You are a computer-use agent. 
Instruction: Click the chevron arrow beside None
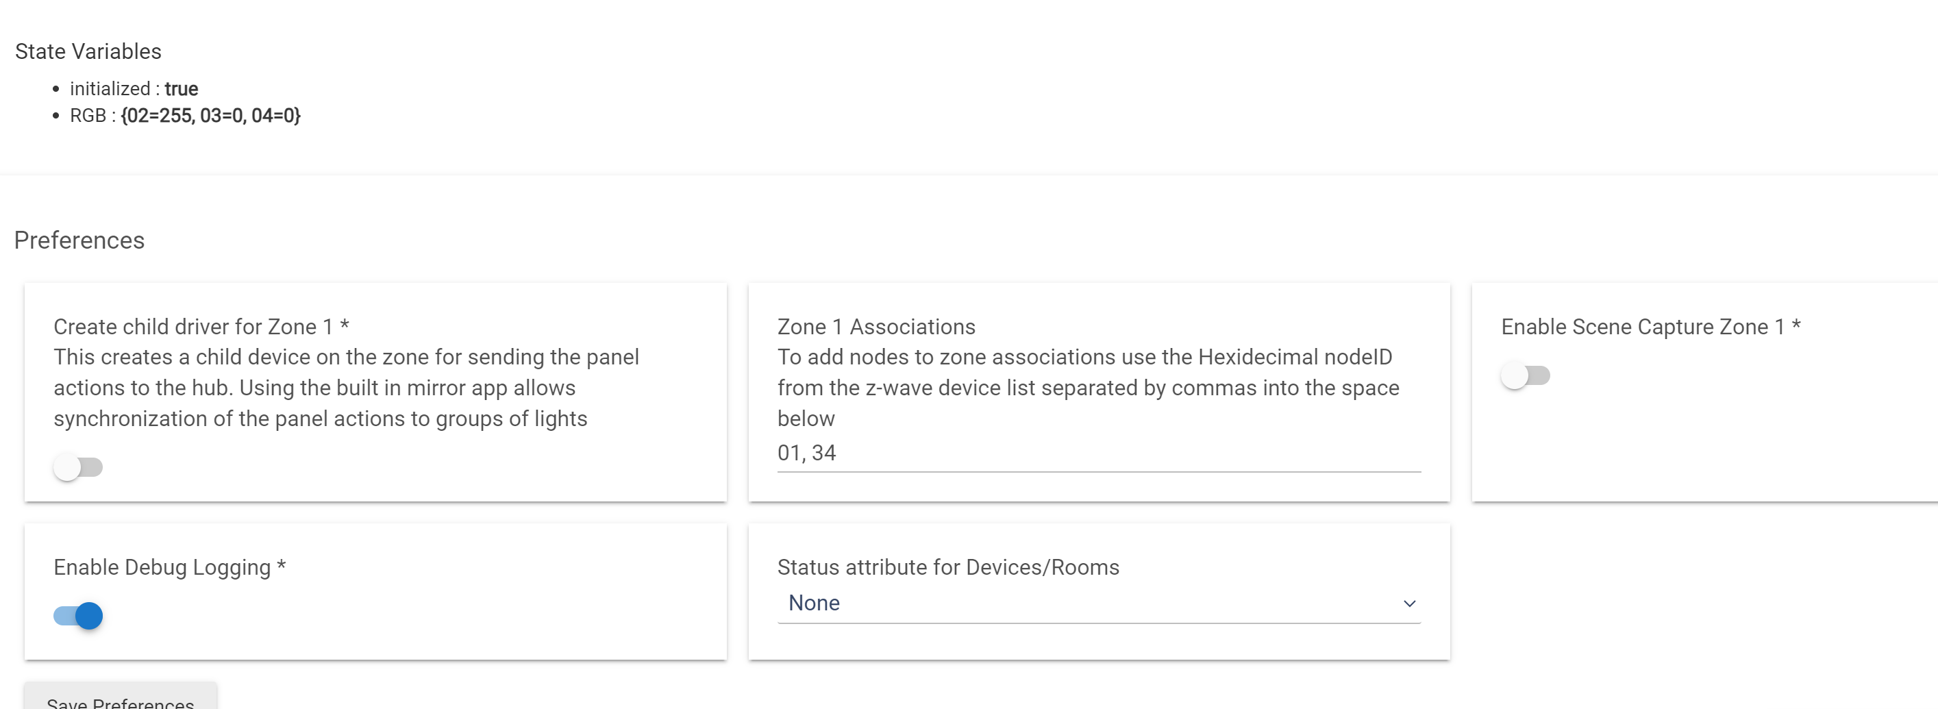click(x=1409, y=604)
